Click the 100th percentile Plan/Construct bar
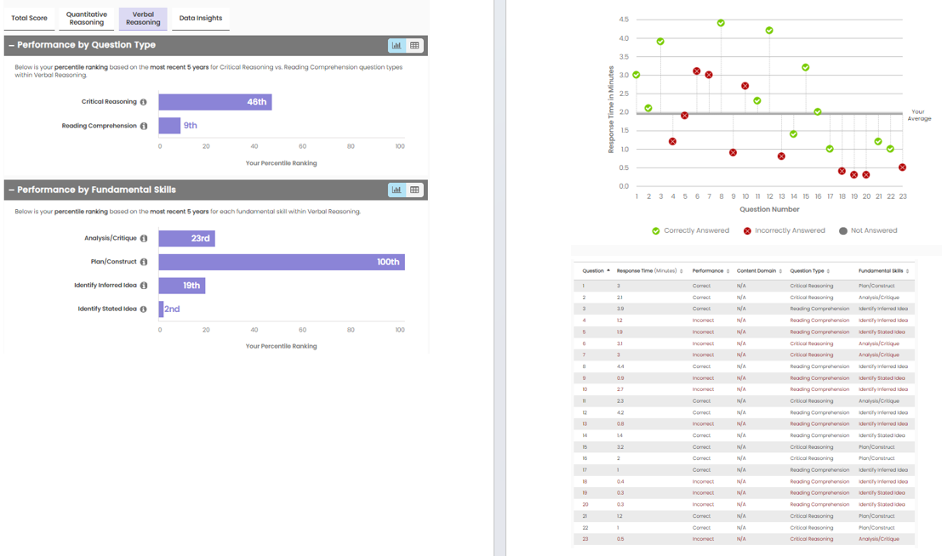Image resolution: width=942 pixels, height=556 pixels. coord(281,262)
